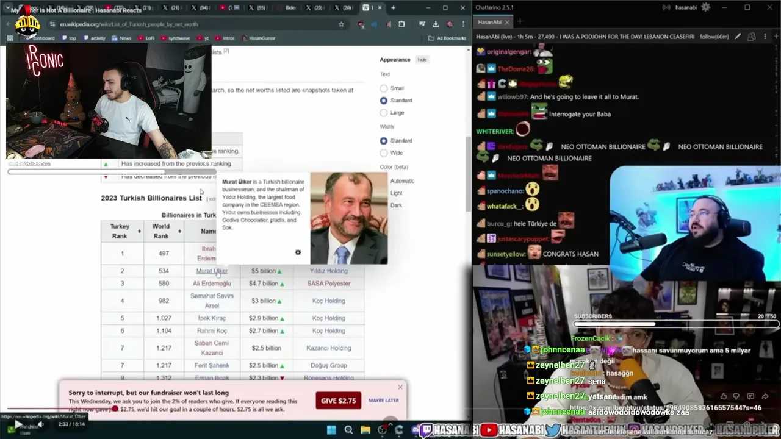The width and height of the screenshot is (781, 439).
Task: Open the İpek Kıraç link
Action: [212, 318]
